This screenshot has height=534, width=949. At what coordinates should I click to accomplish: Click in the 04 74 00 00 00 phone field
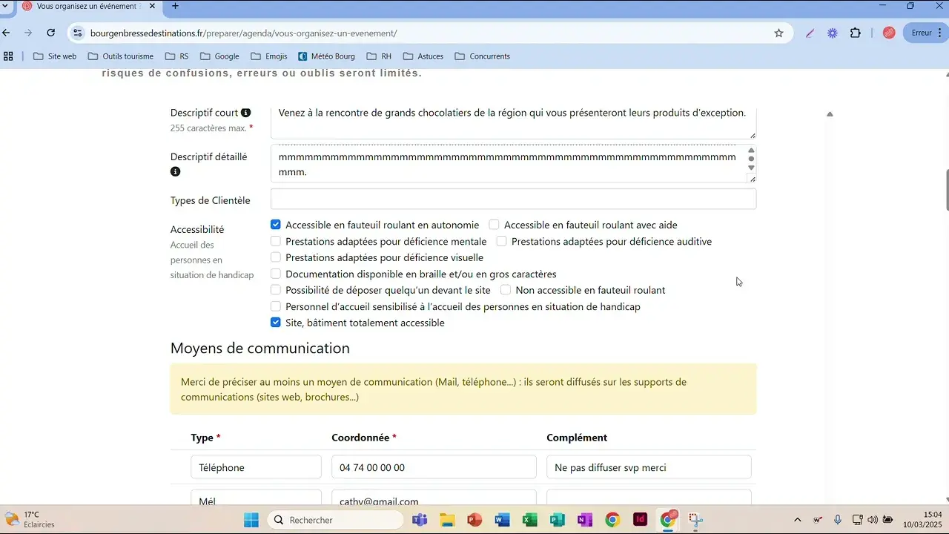click(434, 467)
